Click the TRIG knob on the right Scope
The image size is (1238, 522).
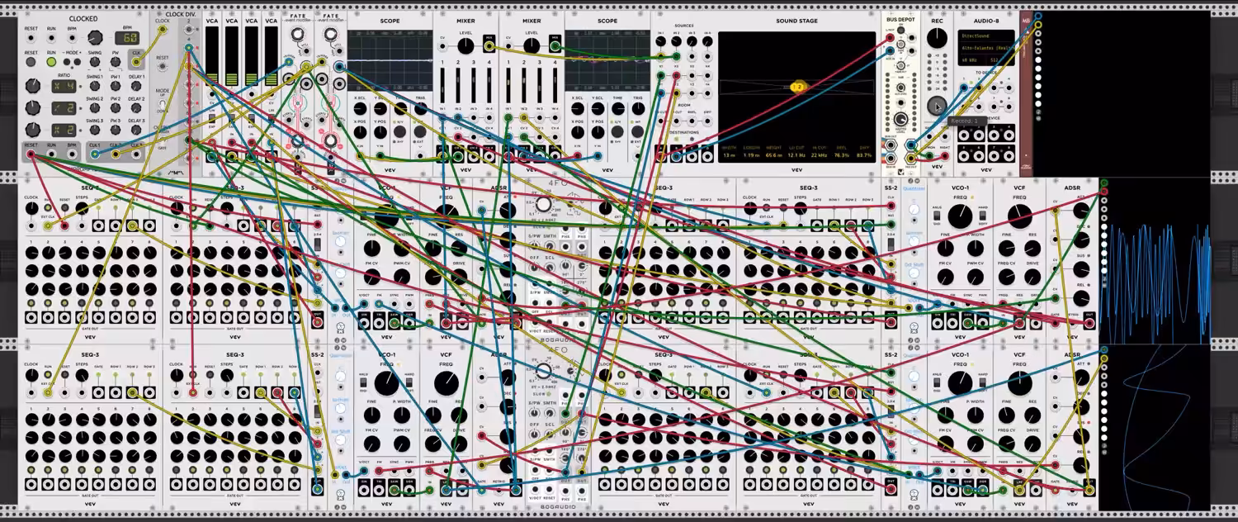point(638,108)
